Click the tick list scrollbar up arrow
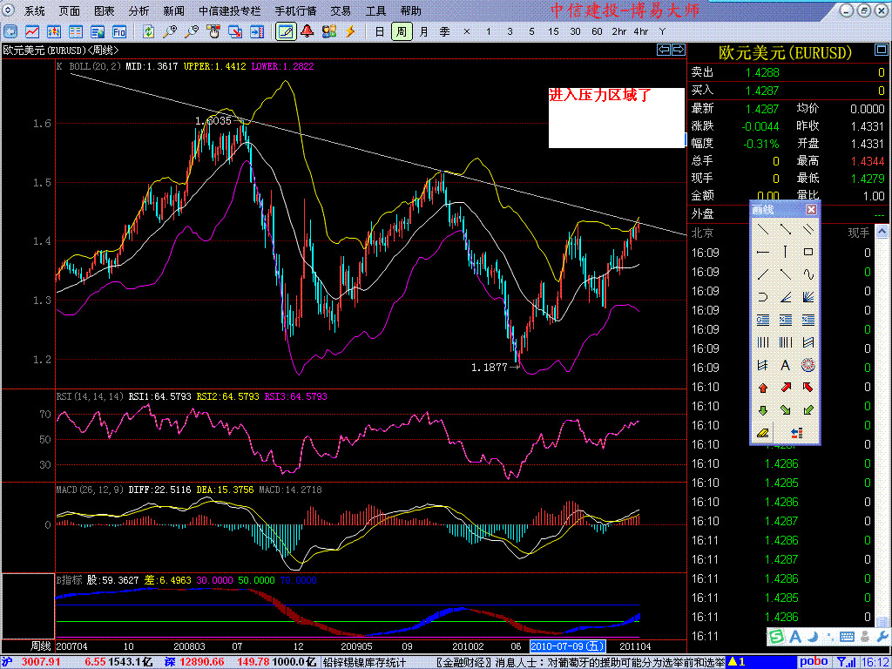 [x=882, y=232]
